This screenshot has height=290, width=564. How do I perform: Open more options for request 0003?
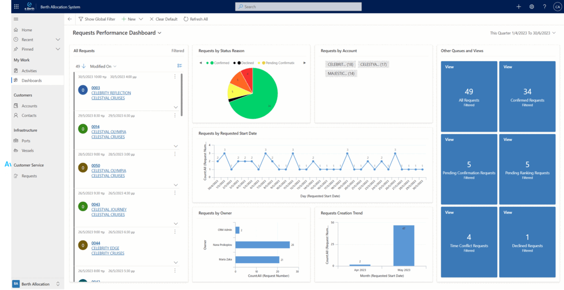pos(175,77)
